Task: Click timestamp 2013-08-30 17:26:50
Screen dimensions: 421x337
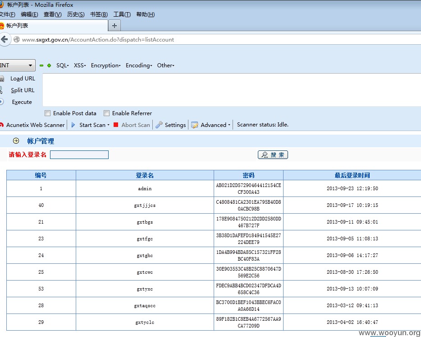Action: coord(352,272)
